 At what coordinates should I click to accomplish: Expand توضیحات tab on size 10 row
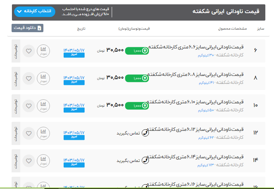(16, 106)
